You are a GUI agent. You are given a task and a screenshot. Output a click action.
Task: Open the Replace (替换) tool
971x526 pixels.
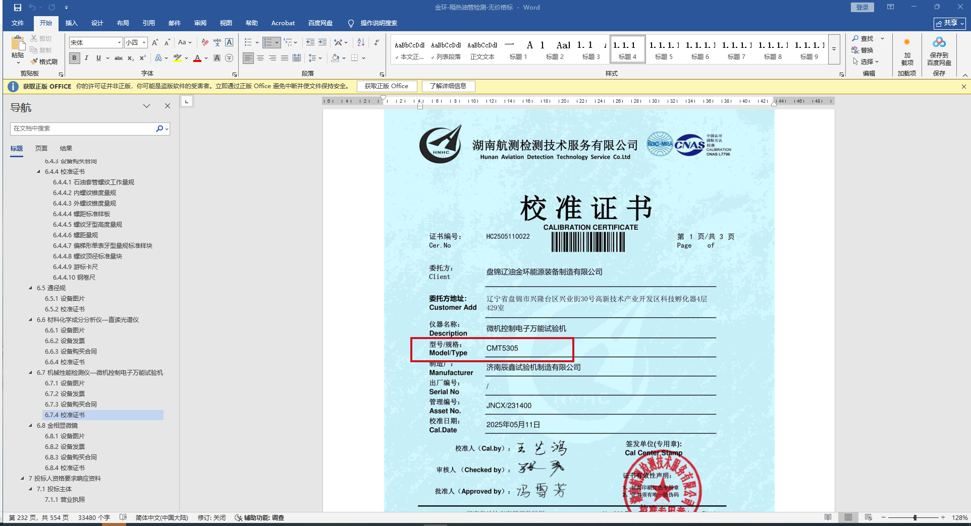pos(862,50)
